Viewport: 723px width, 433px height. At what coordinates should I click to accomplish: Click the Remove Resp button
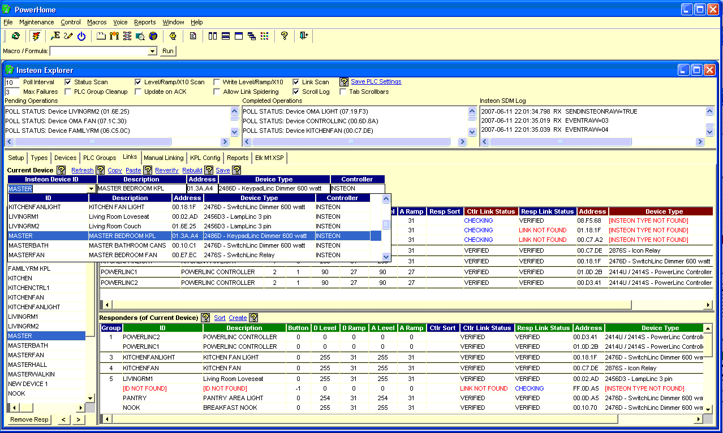(x=29, y=419)
